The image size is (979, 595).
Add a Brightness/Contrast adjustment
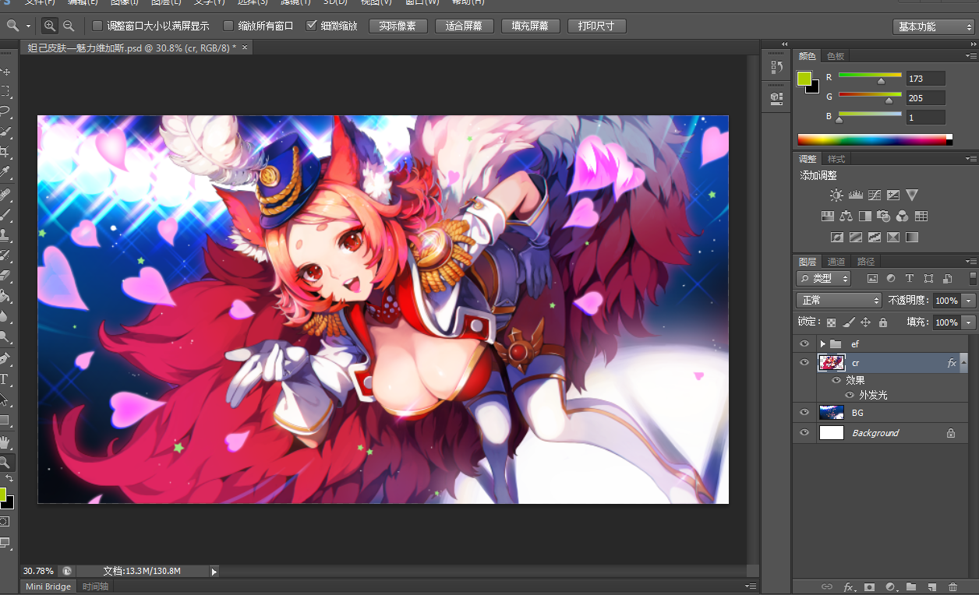(x=836, y=195)
